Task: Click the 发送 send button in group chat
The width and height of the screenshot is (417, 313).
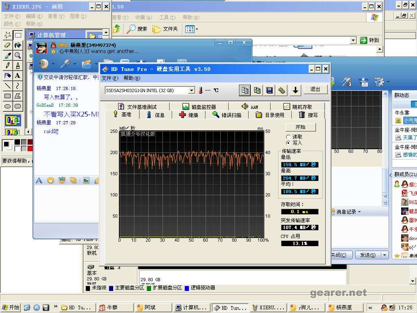Action: 368,255
